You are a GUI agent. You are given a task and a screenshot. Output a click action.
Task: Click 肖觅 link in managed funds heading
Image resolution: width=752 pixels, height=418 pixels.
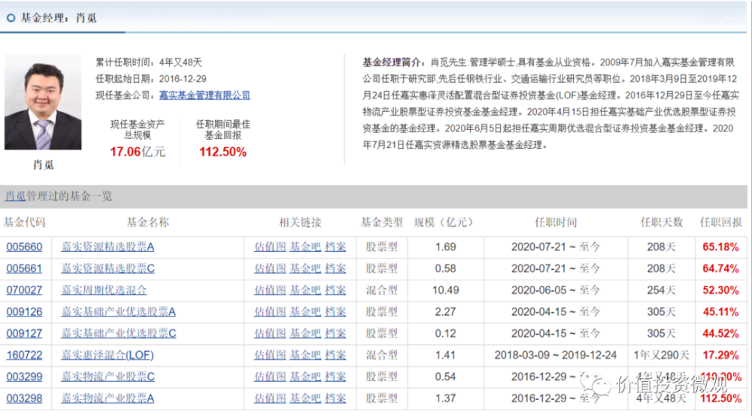pos(15,196)
